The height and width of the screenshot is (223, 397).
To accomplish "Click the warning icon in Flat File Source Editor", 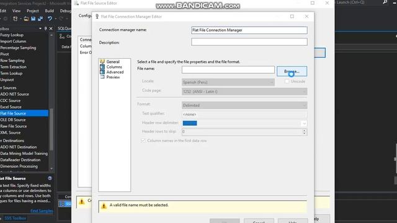I will click(x=82, y=201).
